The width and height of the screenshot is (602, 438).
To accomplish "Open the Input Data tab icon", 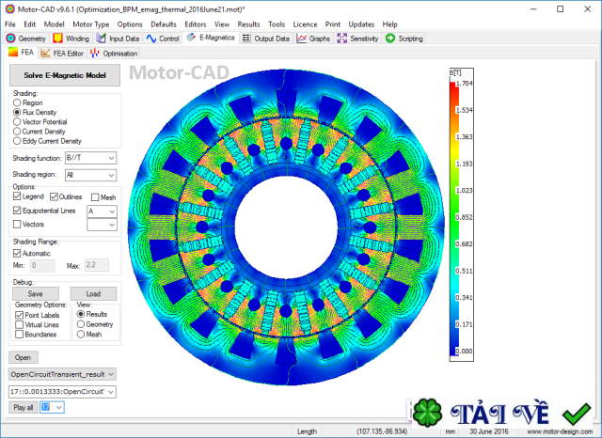I will [x=102, y=39].
